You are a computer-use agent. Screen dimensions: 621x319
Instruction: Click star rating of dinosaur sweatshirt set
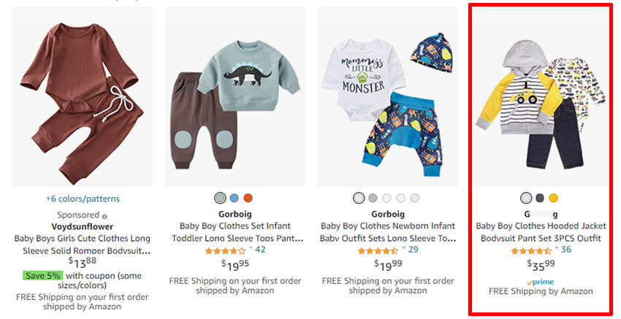click(224, 250)
